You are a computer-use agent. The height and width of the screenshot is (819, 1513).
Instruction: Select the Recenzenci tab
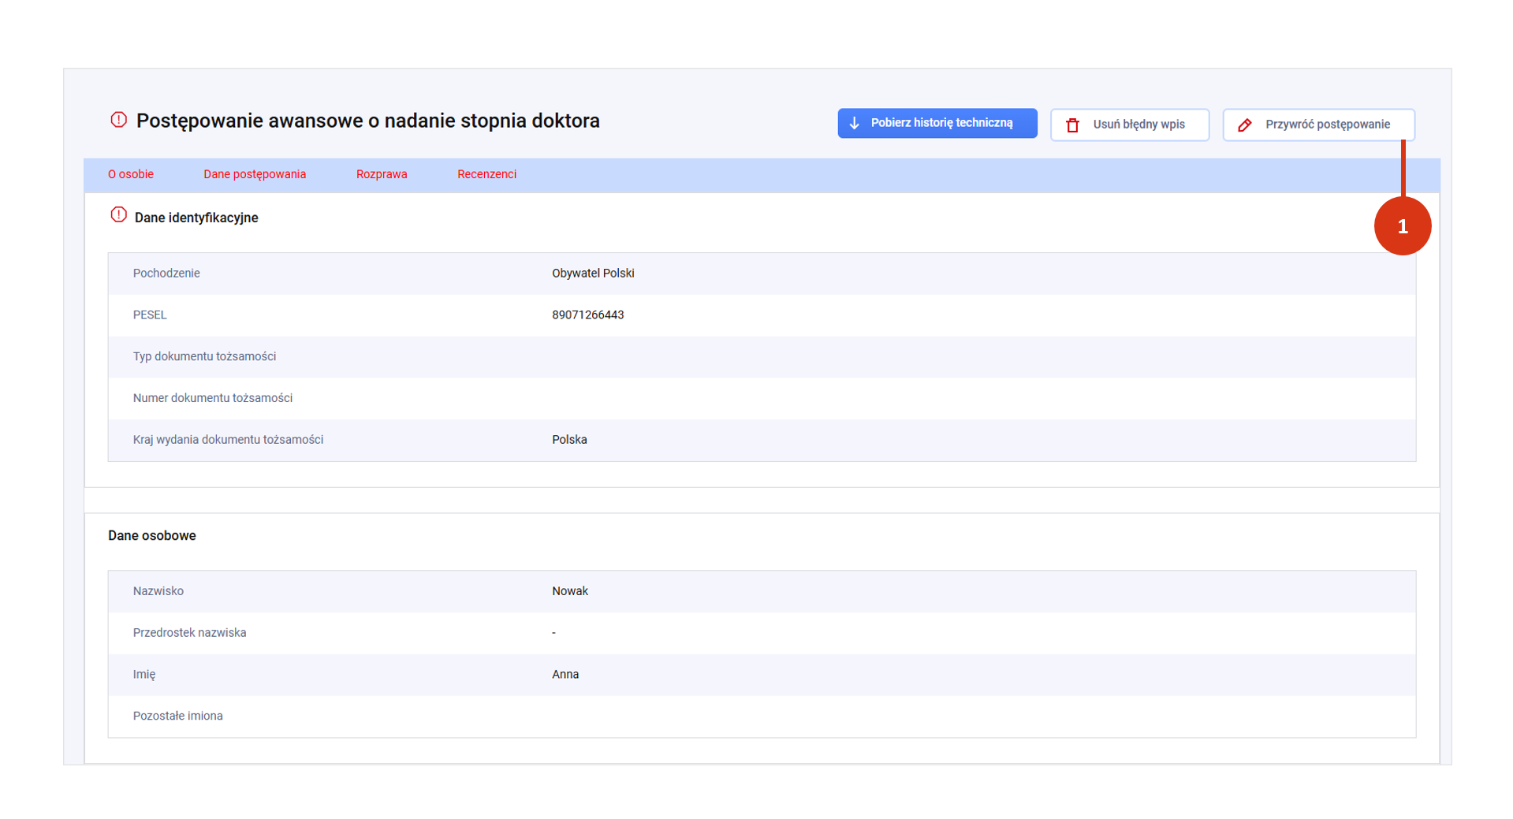[x=486, y=174]
